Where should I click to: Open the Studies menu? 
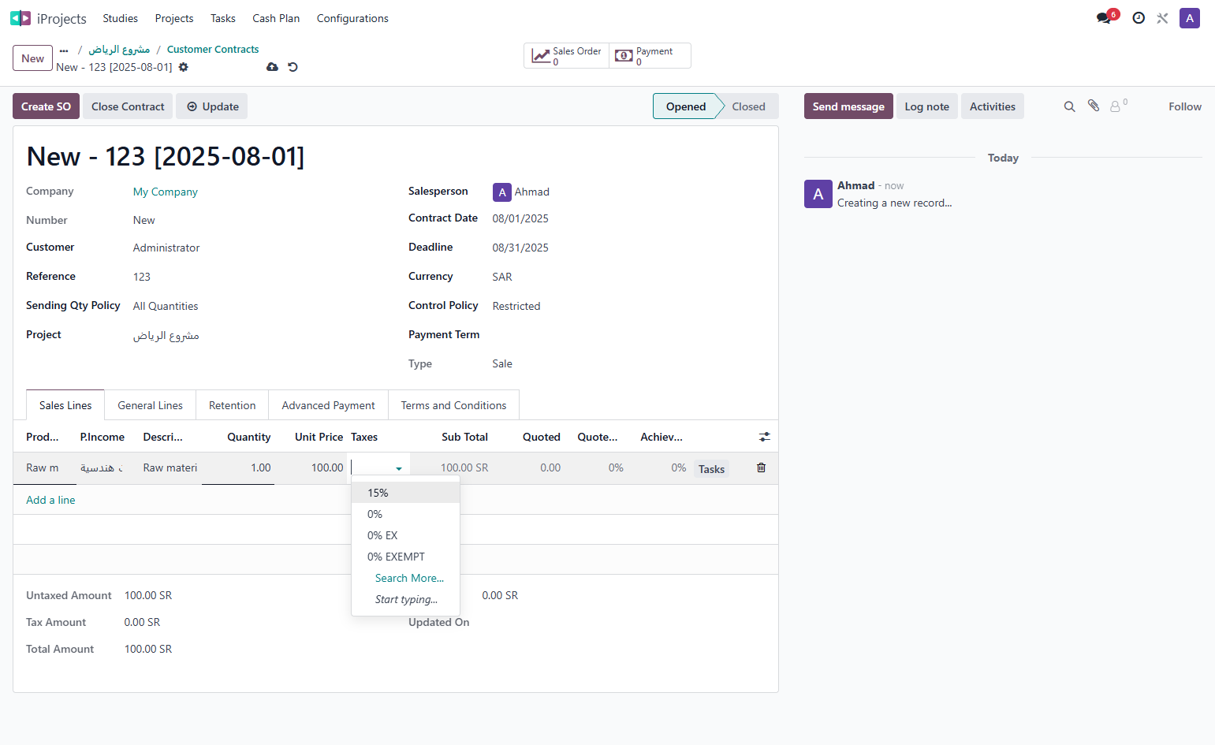[120, 18]
